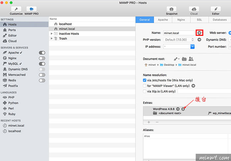Select Memcached sidebar entry
The image size is (231, 161).
17,75
